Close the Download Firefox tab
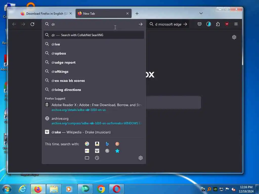The height and width of the screenshot is (194, 259). coord(71,14)
